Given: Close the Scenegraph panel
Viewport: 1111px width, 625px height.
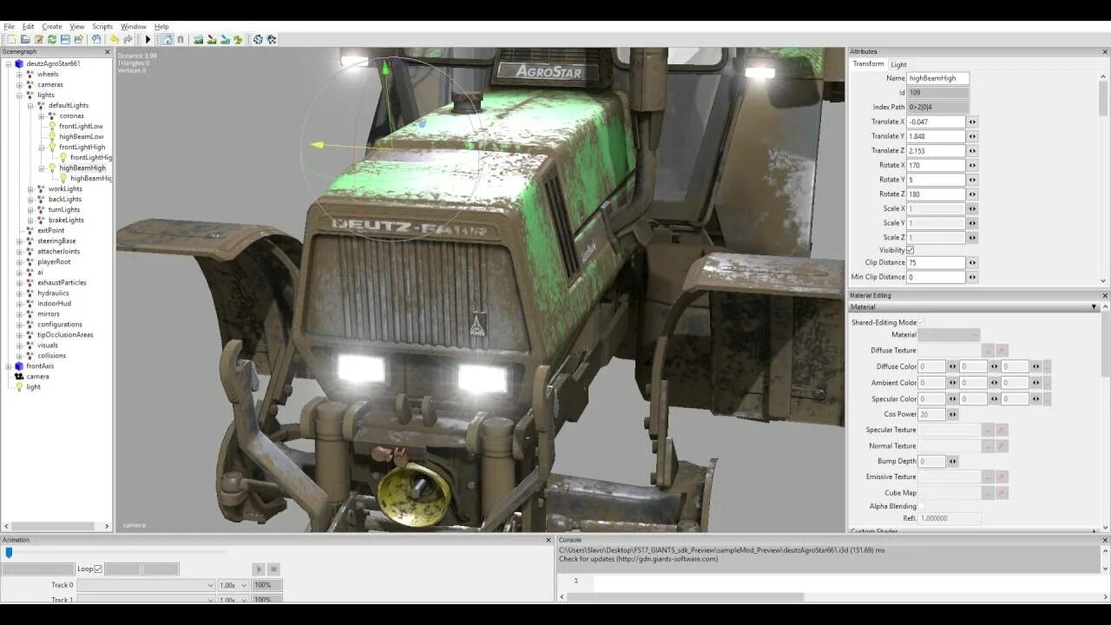Looking at the screenshot, I should tap(108, 52).
